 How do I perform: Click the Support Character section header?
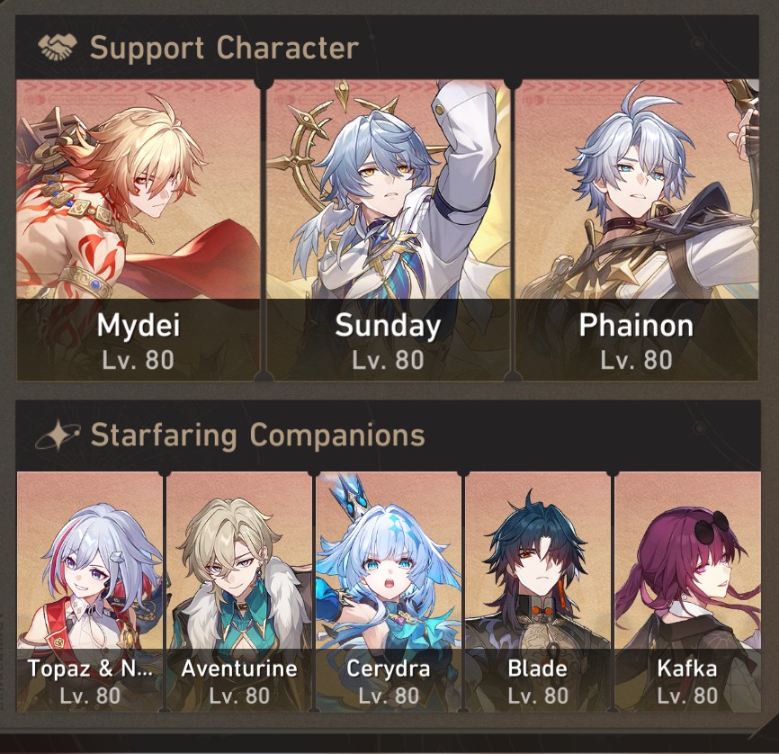pos(388,47)
